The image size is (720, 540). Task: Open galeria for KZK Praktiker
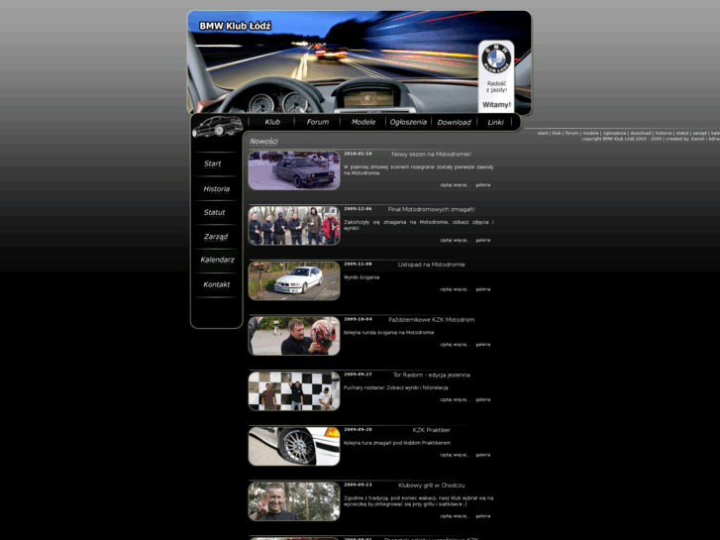coord(482,455)
